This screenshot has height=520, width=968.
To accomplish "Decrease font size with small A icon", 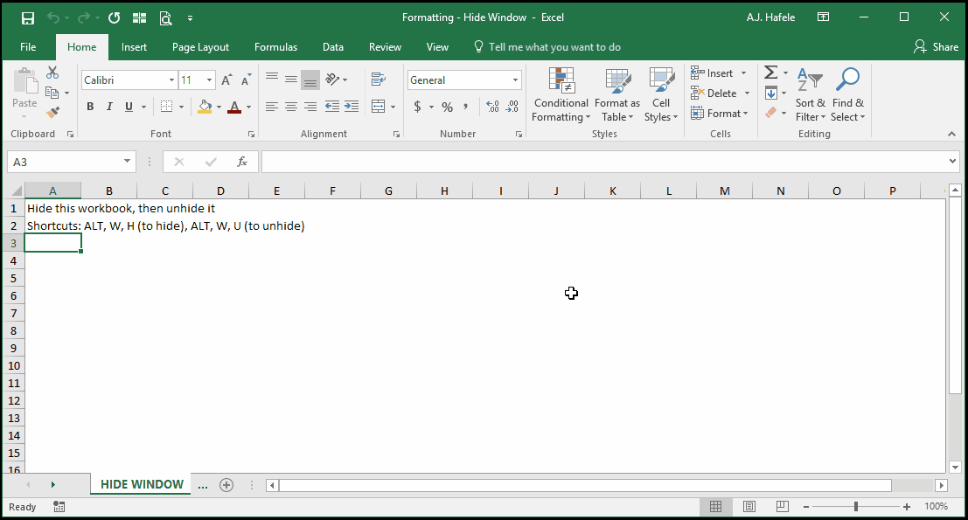I will (x=246, y=80).
